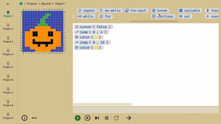Pick the for block
Screen dimensions: 221x124
pyautogui.click(x=105, y=17)
